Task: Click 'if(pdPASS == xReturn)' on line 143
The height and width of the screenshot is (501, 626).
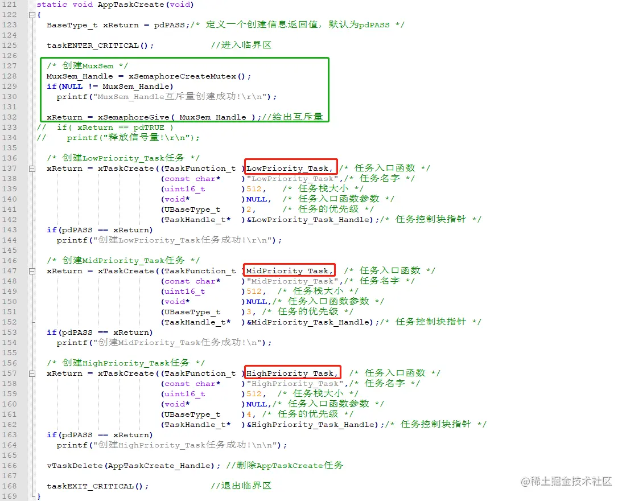Action: 100,230
